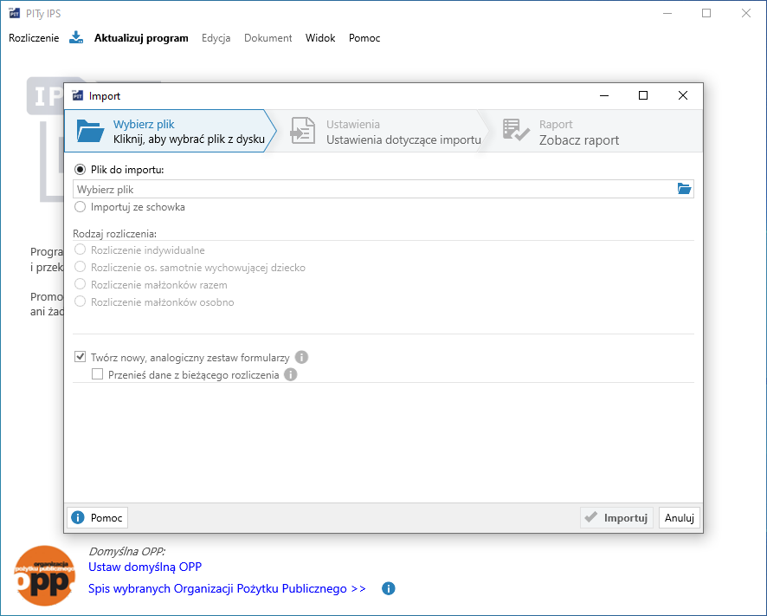Click the folder browse icon in file field

tap(684, 189)
